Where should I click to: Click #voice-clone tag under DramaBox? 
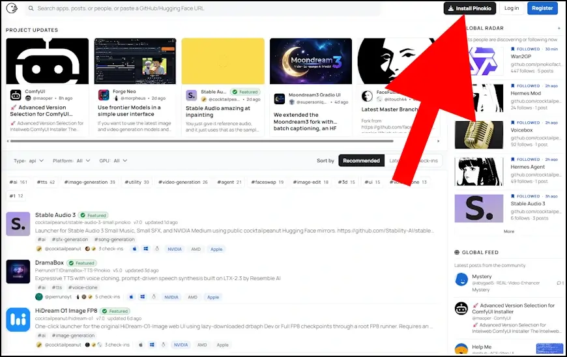pos(83,287)
